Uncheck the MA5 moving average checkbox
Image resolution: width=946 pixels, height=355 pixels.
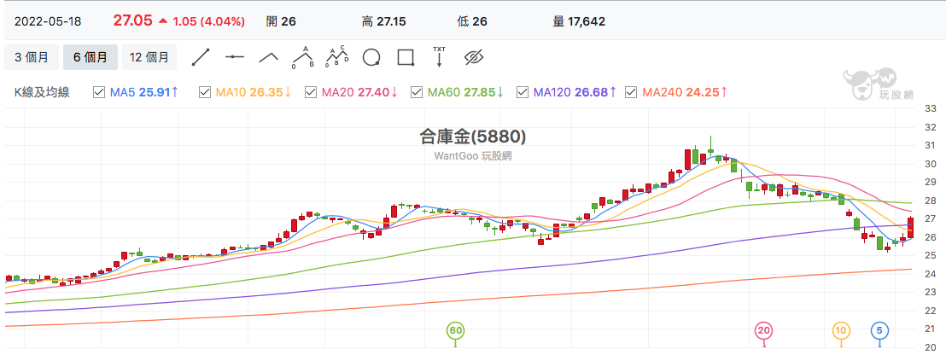99,92
